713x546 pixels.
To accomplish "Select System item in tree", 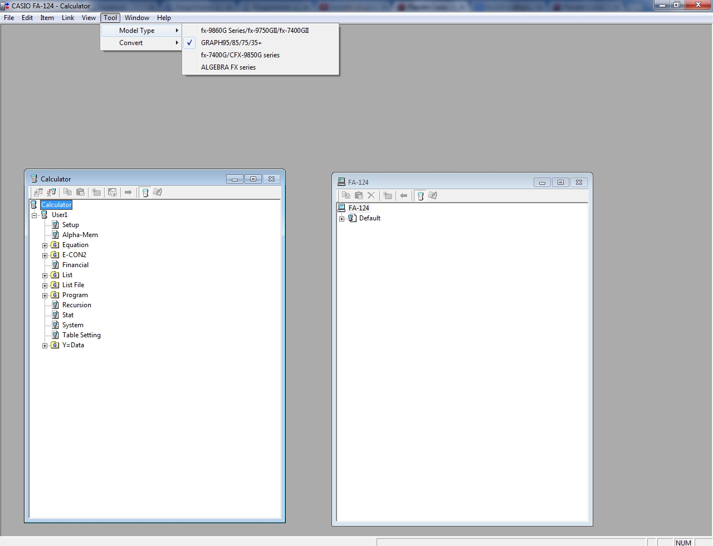I will coord(73,325).
